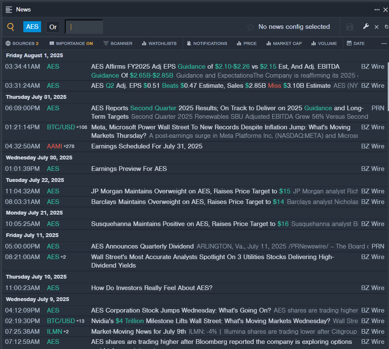The image size is (389, 349).
Task: Open How Do Investors Really Feel About AES?
Action: [152, 288]
